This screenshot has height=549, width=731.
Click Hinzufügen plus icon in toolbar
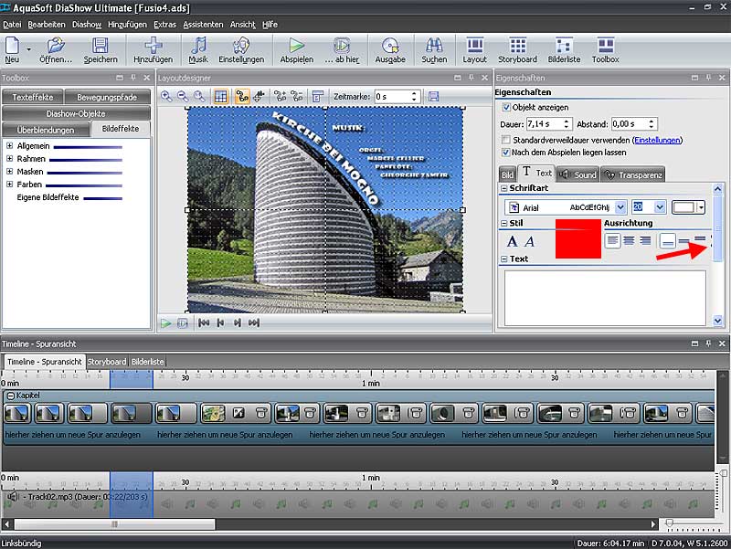click(x=153, y=48)
